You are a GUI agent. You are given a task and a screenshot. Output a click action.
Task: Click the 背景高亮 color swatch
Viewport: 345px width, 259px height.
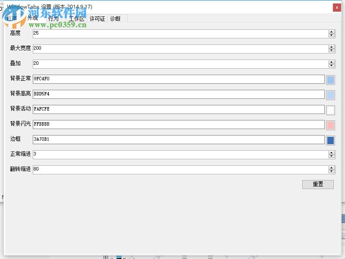pos(330,95)
